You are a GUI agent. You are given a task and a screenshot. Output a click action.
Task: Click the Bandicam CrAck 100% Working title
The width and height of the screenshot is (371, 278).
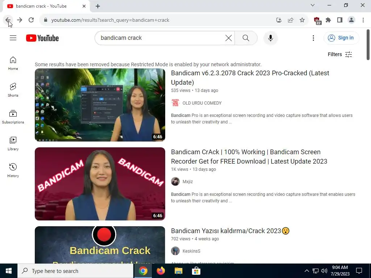coord(249,156)
